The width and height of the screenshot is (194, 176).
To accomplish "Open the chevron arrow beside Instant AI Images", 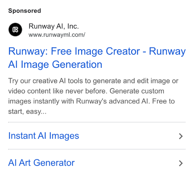I will [181, 136].
